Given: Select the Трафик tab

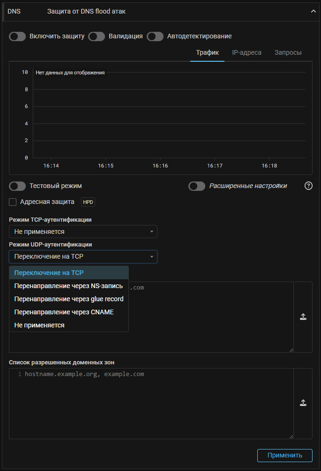Looking at the screenshot, I should coord(207,52).
